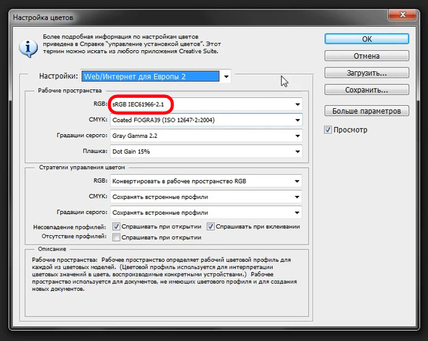The height and width of the screenshot is (341, 428).
Task: Click the Сохранить... button
Action: point(366,90)
